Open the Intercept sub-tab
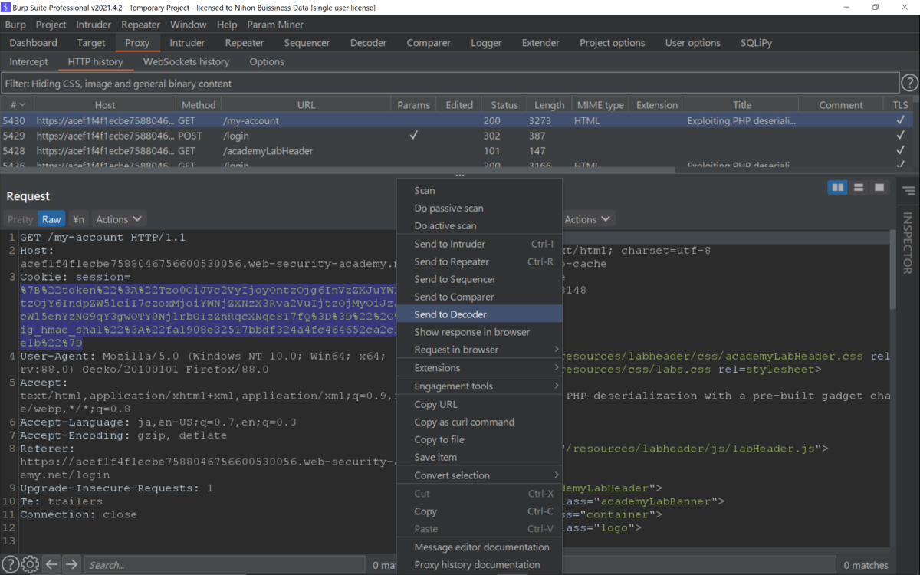920x575 pixels. coord(29,61)
